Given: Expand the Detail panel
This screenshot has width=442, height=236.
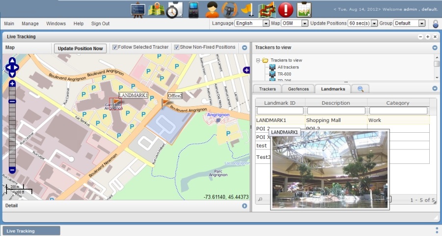Looking at the screenshot, I should pos(244,206).
